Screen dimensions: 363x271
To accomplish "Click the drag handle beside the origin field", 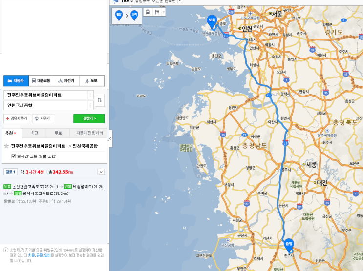I will click(90, 95).
